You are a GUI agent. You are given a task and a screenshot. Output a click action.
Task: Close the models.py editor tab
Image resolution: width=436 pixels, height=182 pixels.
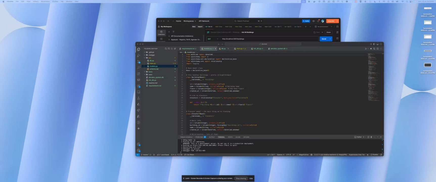pyautogui.click(x=215, y=49)
